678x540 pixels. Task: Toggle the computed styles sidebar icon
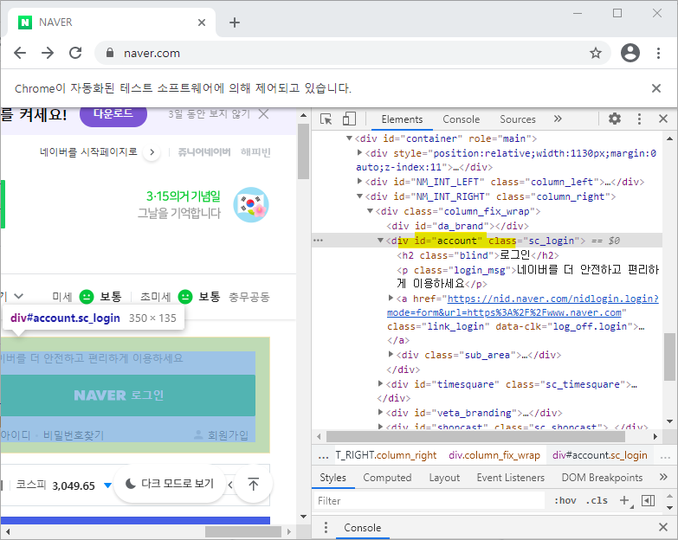point(648,501)
